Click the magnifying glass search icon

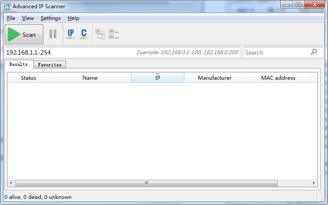click(x=314, y=52)
